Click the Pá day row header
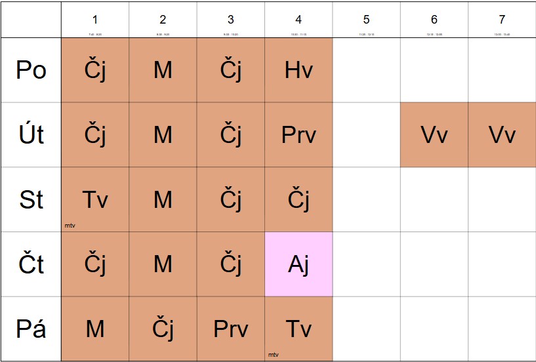Viewport: 536px width, 362px height. (x=31, y=329)
